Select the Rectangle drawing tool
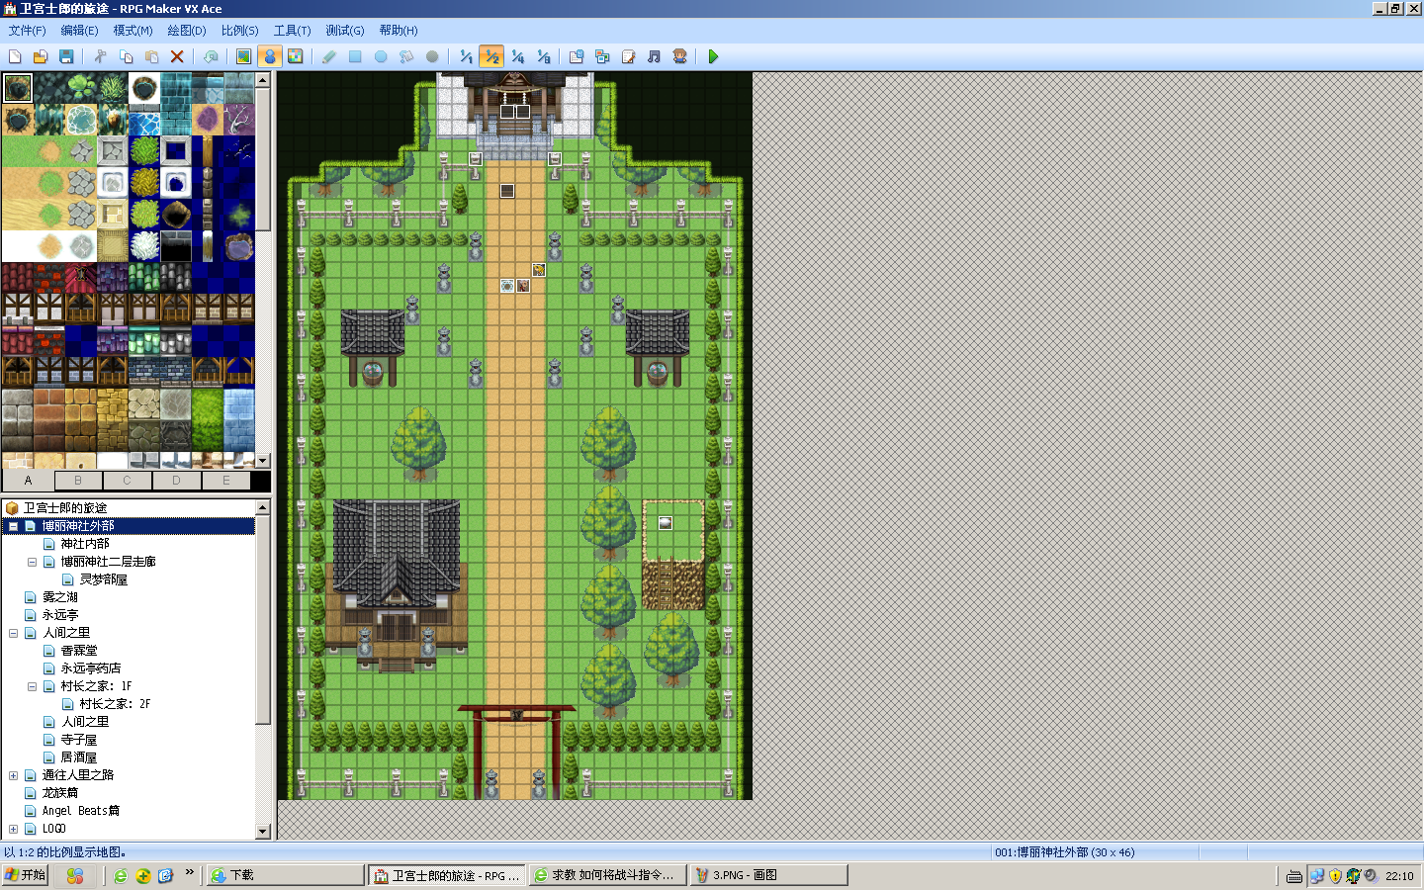Viewport: 1424px width, 890px height. point(355,56)
